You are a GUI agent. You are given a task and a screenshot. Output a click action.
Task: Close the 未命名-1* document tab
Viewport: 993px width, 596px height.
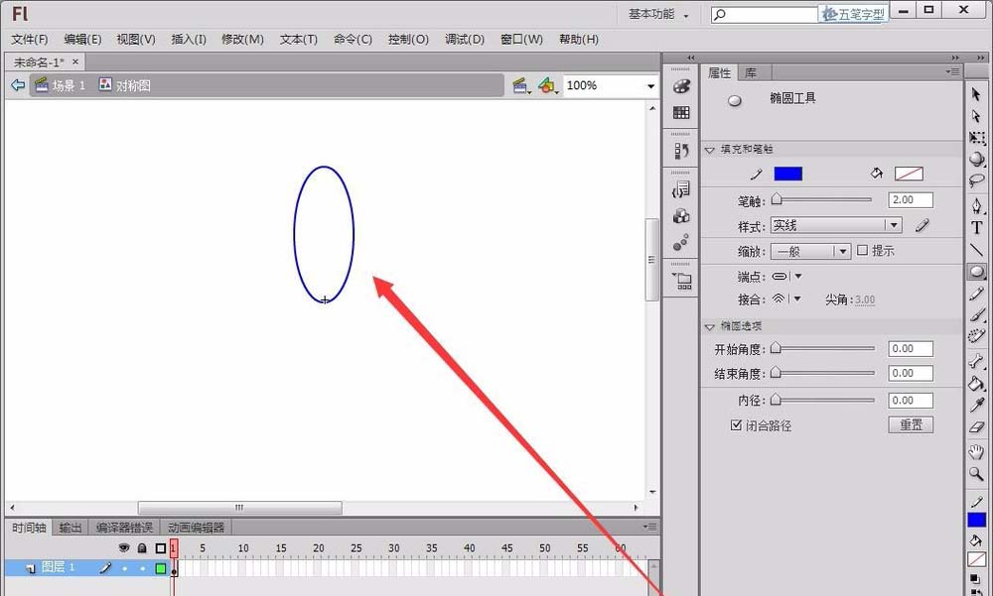click(75, 61)
